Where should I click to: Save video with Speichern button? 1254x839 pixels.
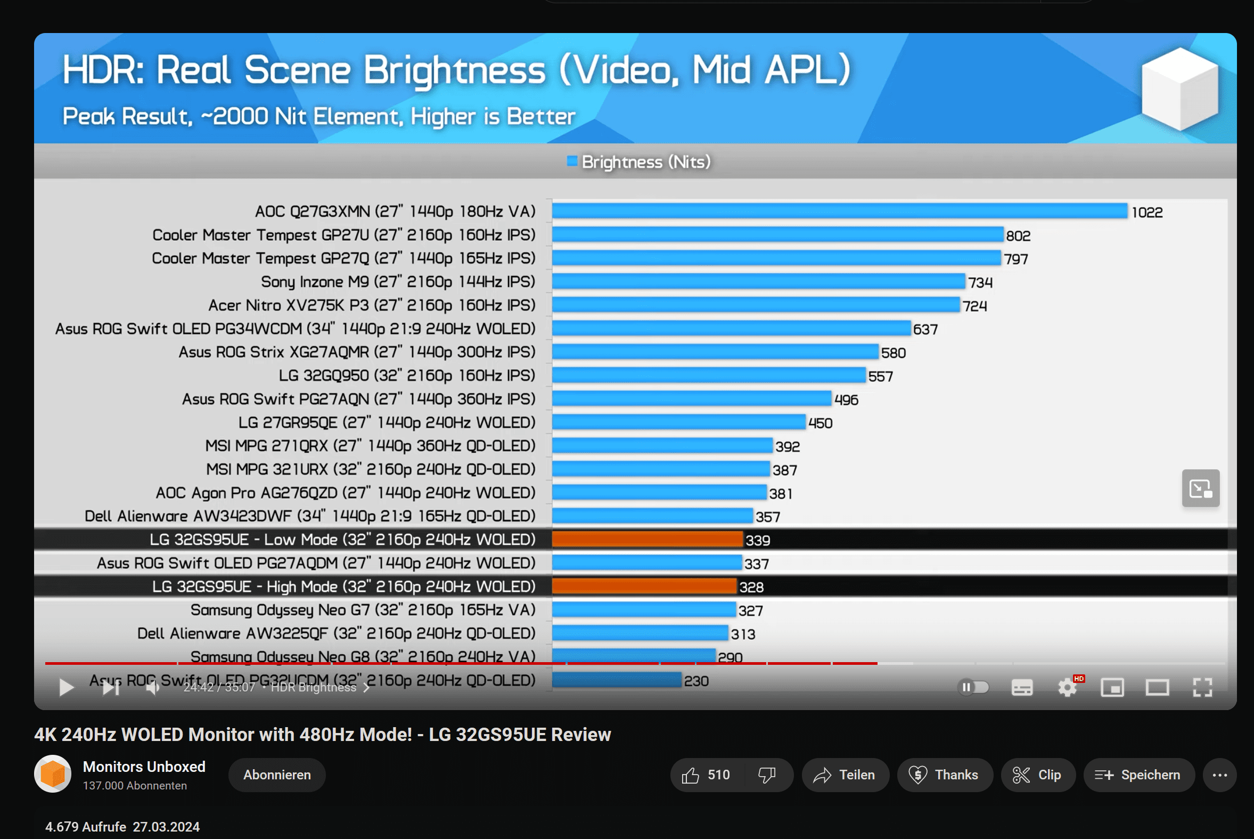click(x=1138, y=775)
